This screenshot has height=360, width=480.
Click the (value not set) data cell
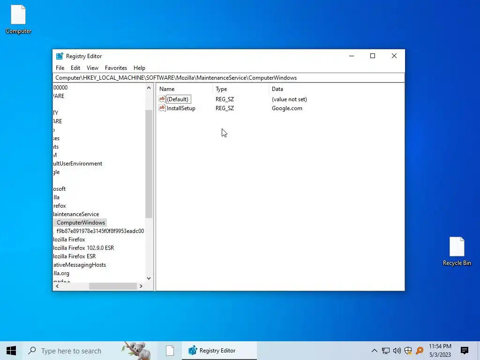[289, 99]
